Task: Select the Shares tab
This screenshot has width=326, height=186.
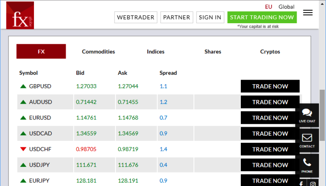Action: click(x=213, y=52)
